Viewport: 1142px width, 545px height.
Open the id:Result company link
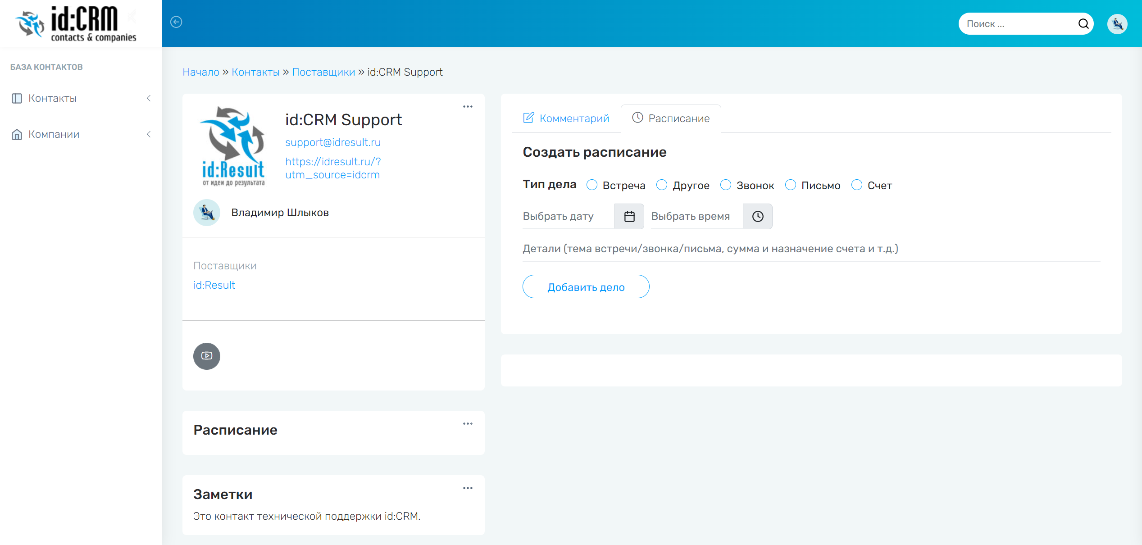coord(214,285)
